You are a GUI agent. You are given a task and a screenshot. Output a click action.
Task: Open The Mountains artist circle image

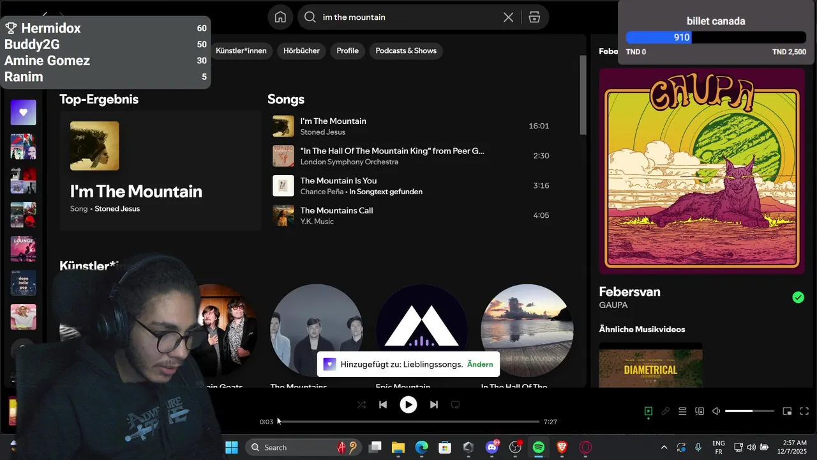tap(317, 330)
